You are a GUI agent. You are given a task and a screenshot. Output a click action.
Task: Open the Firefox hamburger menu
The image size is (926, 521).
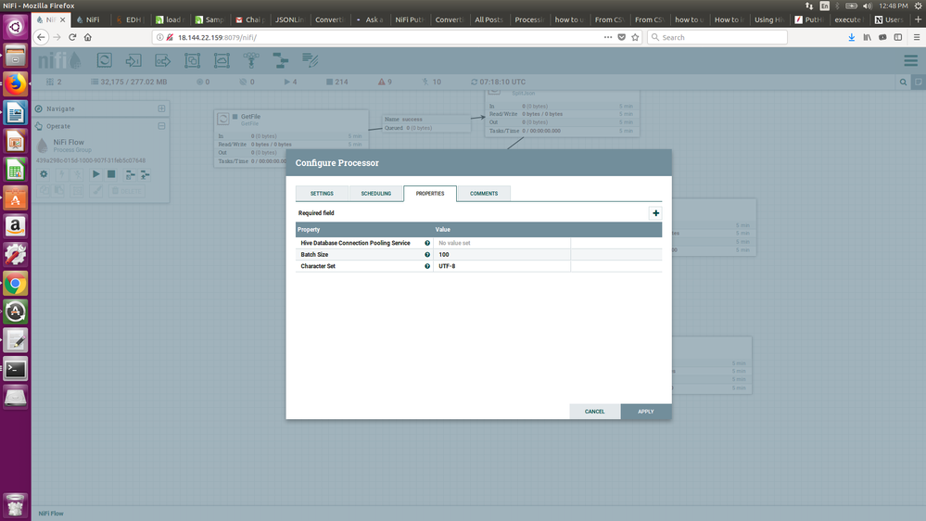point(915,37)
